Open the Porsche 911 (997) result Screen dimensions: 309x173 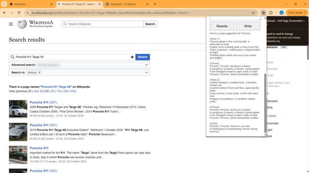point(43,102)
